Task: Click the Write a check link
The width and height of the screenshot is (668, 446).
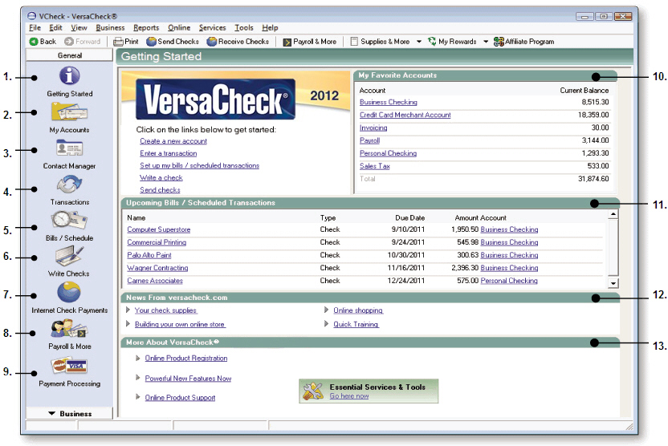Action: [161, 177]
